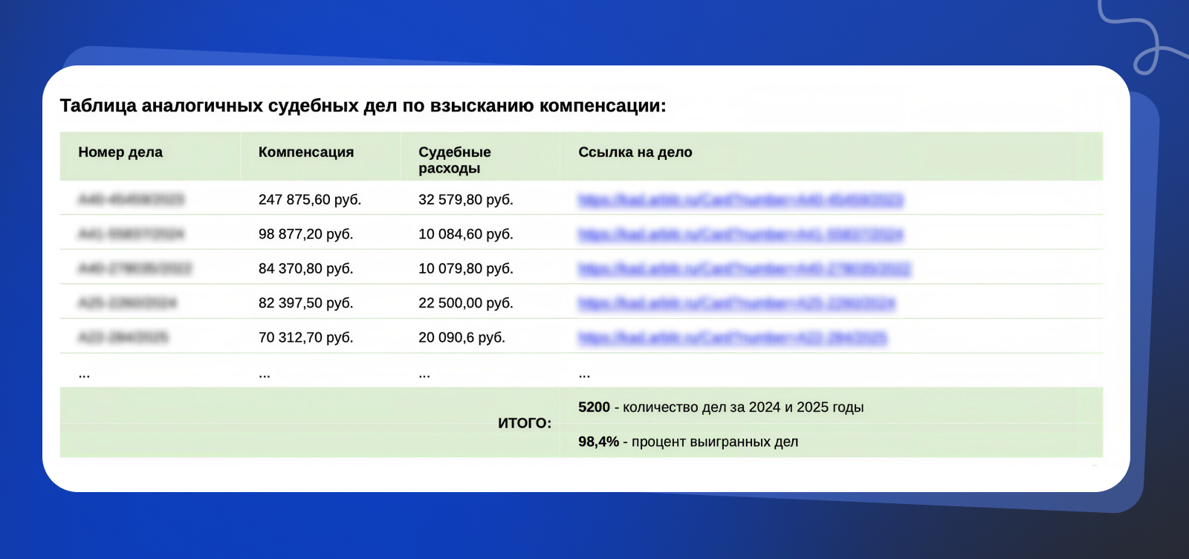Select the blurred case number in the 70 312,70 руб. row

tap(123, 337)
